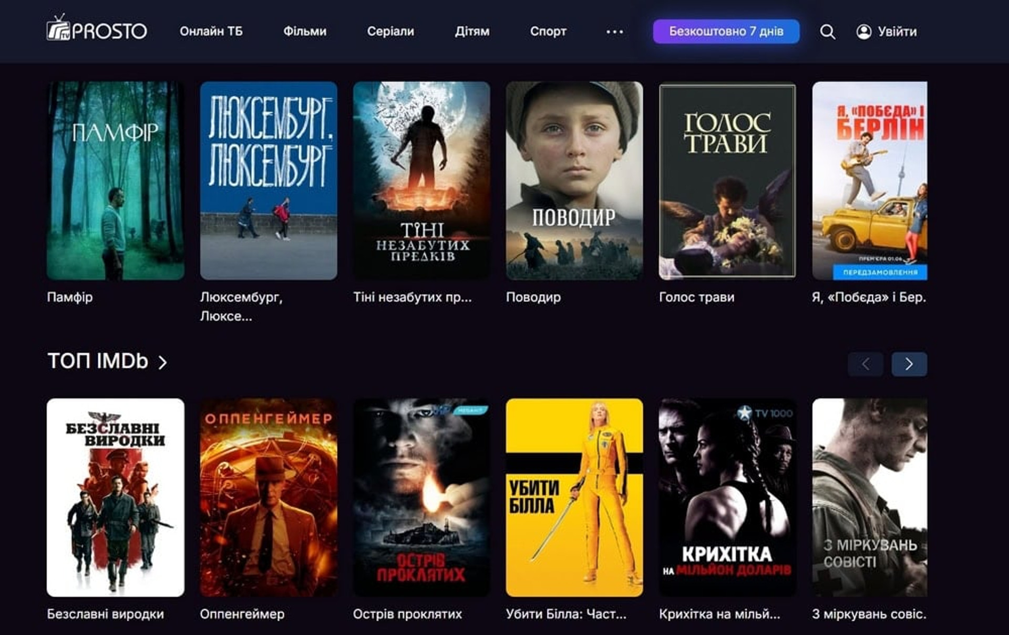The image size is (1009, 635).
Task: Show next ТОП IMDb titles arrow
Action: [909, 364]
